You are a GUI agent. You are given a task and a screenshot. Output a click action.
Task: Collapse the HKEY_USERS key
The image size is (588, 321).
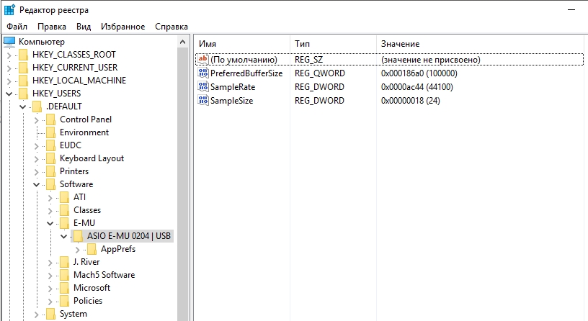9,94
